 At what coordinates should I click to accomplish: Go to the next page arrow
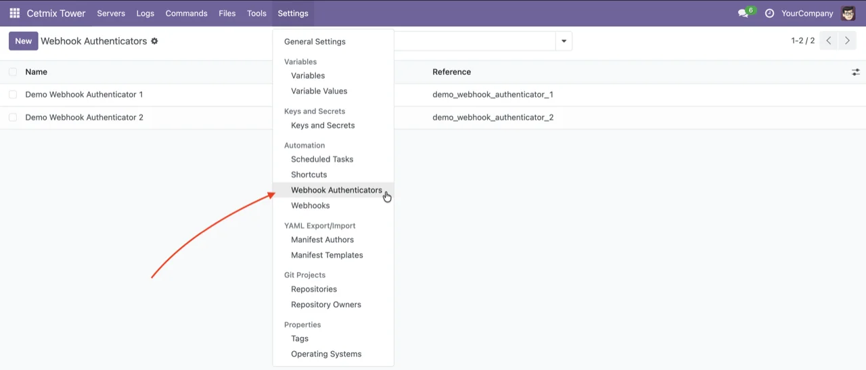pos(847,41)
